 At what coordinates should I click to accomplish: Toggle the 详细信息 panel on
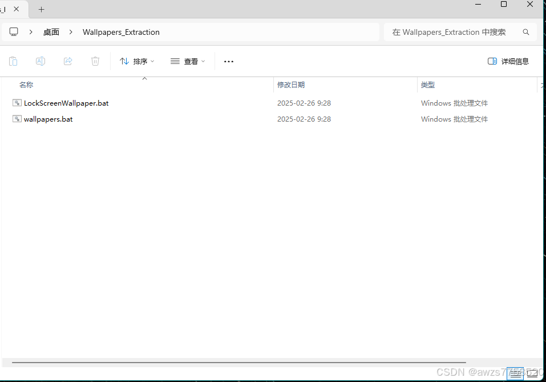coord(508,61)
